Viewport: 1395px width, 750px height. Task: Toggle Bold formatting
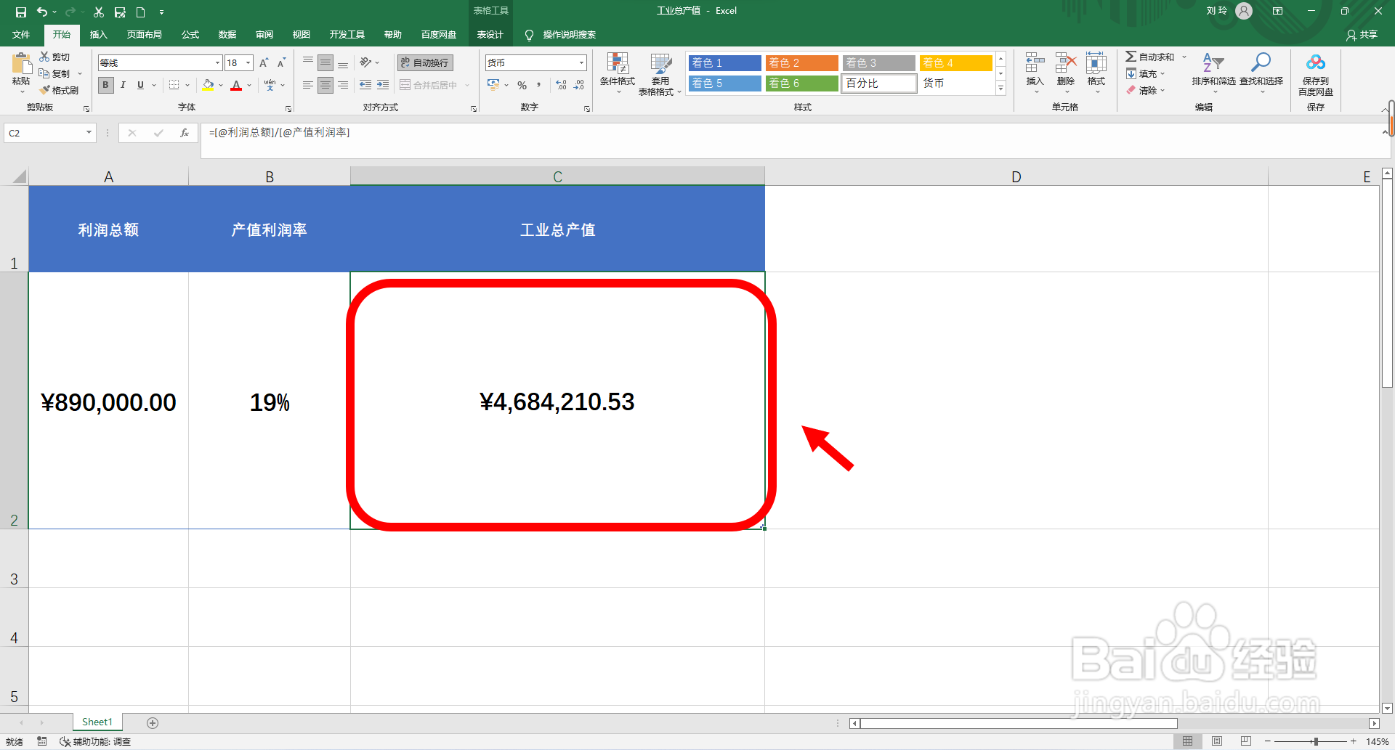(x=106, y=85)
